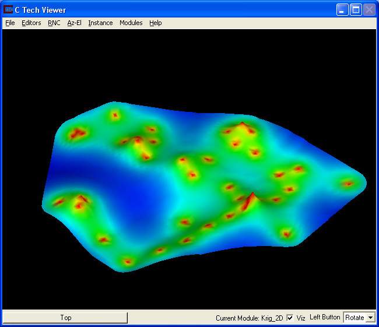Open the Az-El menu
This screenshot has width=379, height=327.
pos(74,23)
